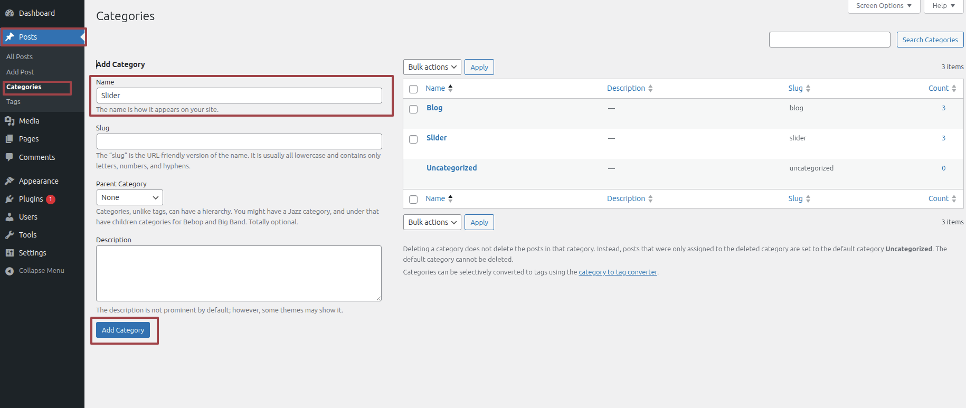Click the post count for Slider
Screen dimensions: 966x408
click(x=944, y=138)
